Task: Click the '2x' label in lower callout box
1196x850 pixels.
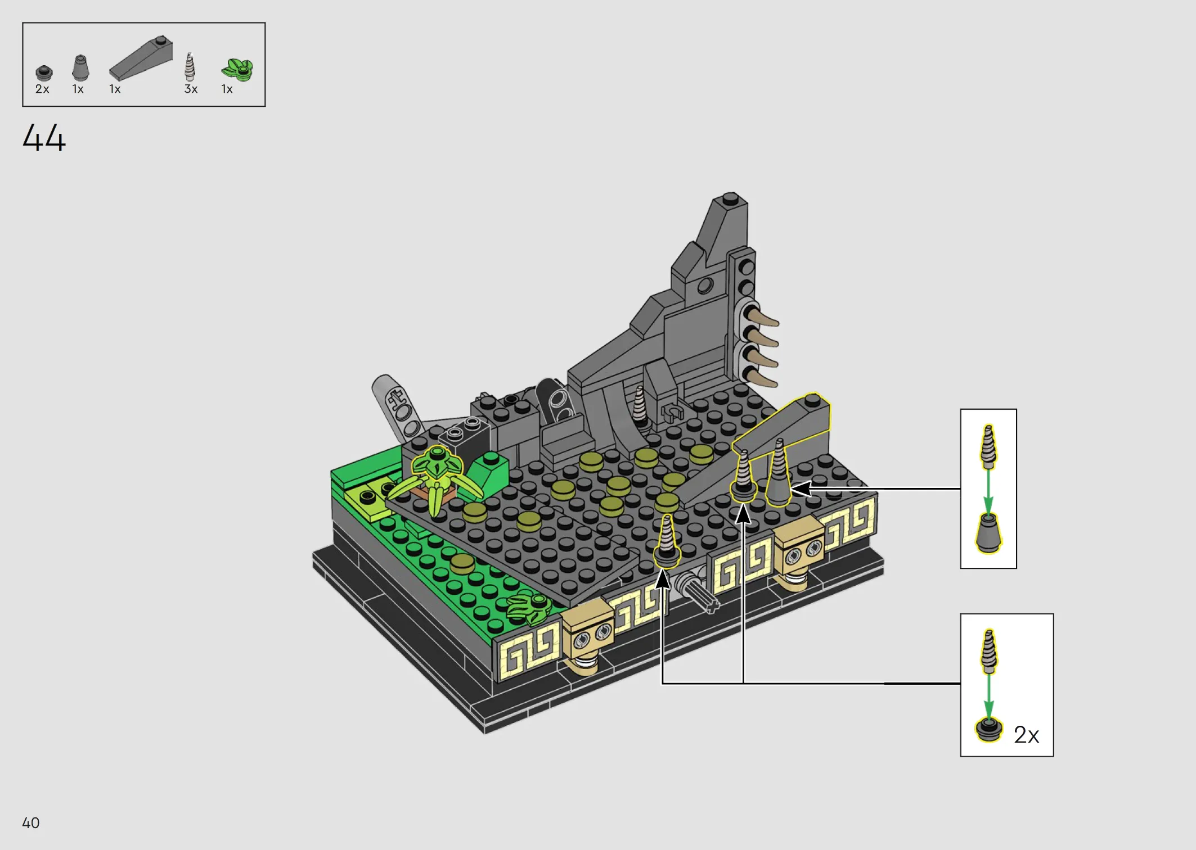Action: [x=1026, y=735]
